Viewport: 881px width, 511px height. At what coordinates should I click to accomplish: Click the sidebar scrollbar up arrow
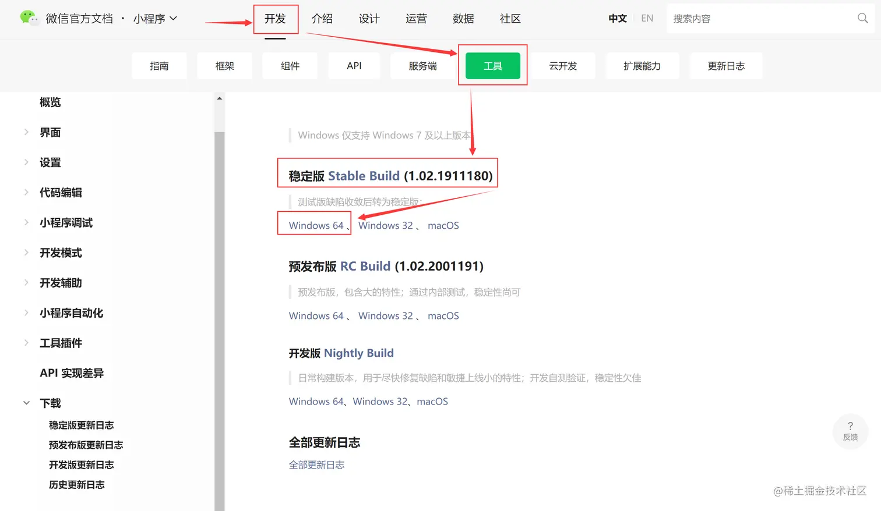point(220,98)
